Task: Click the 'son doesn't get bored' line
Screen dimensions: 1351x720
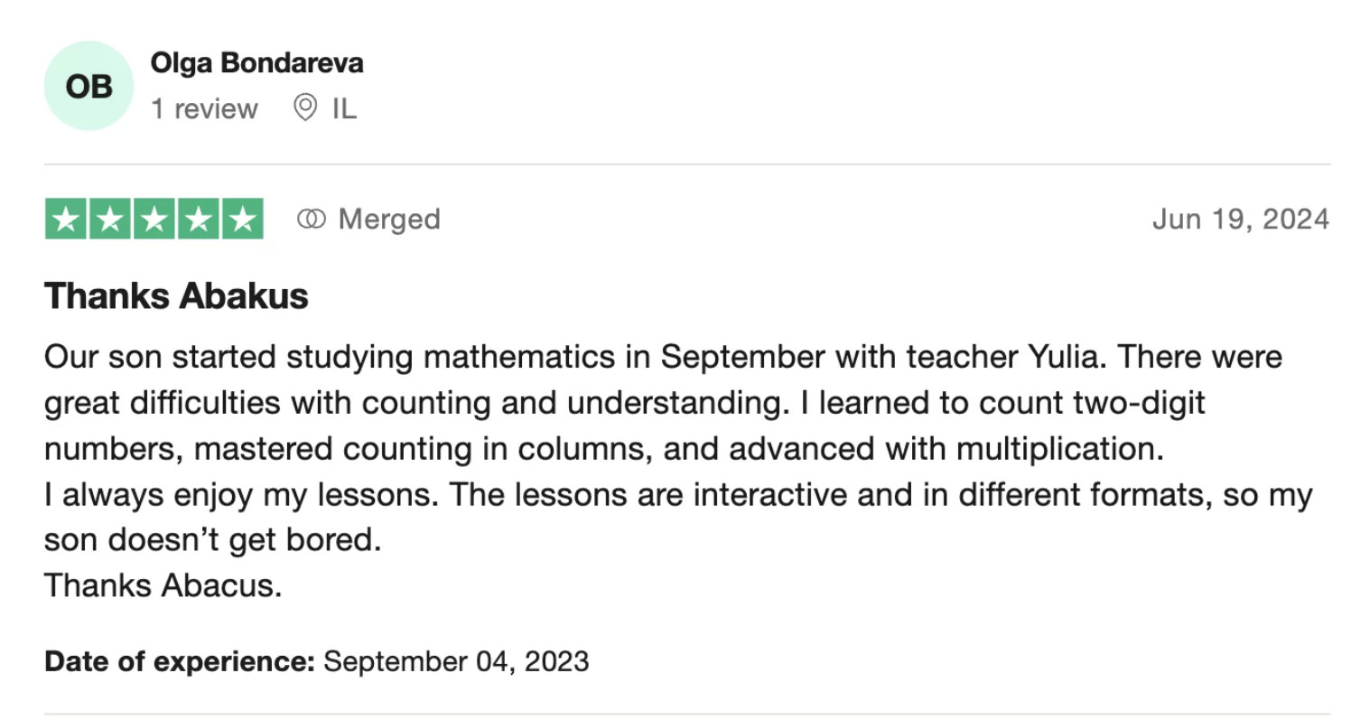Action: coord(213,540)
